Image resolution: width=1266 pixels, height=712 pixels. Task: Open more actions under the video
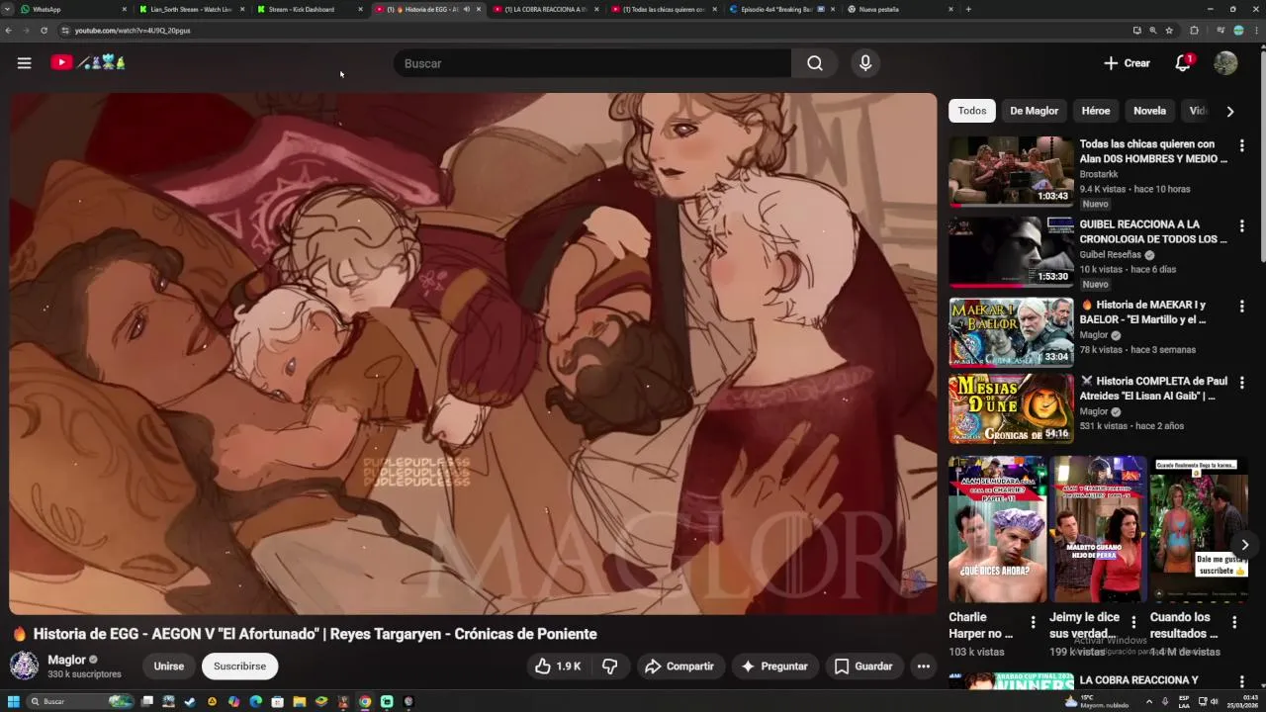(x=923, y=667)
